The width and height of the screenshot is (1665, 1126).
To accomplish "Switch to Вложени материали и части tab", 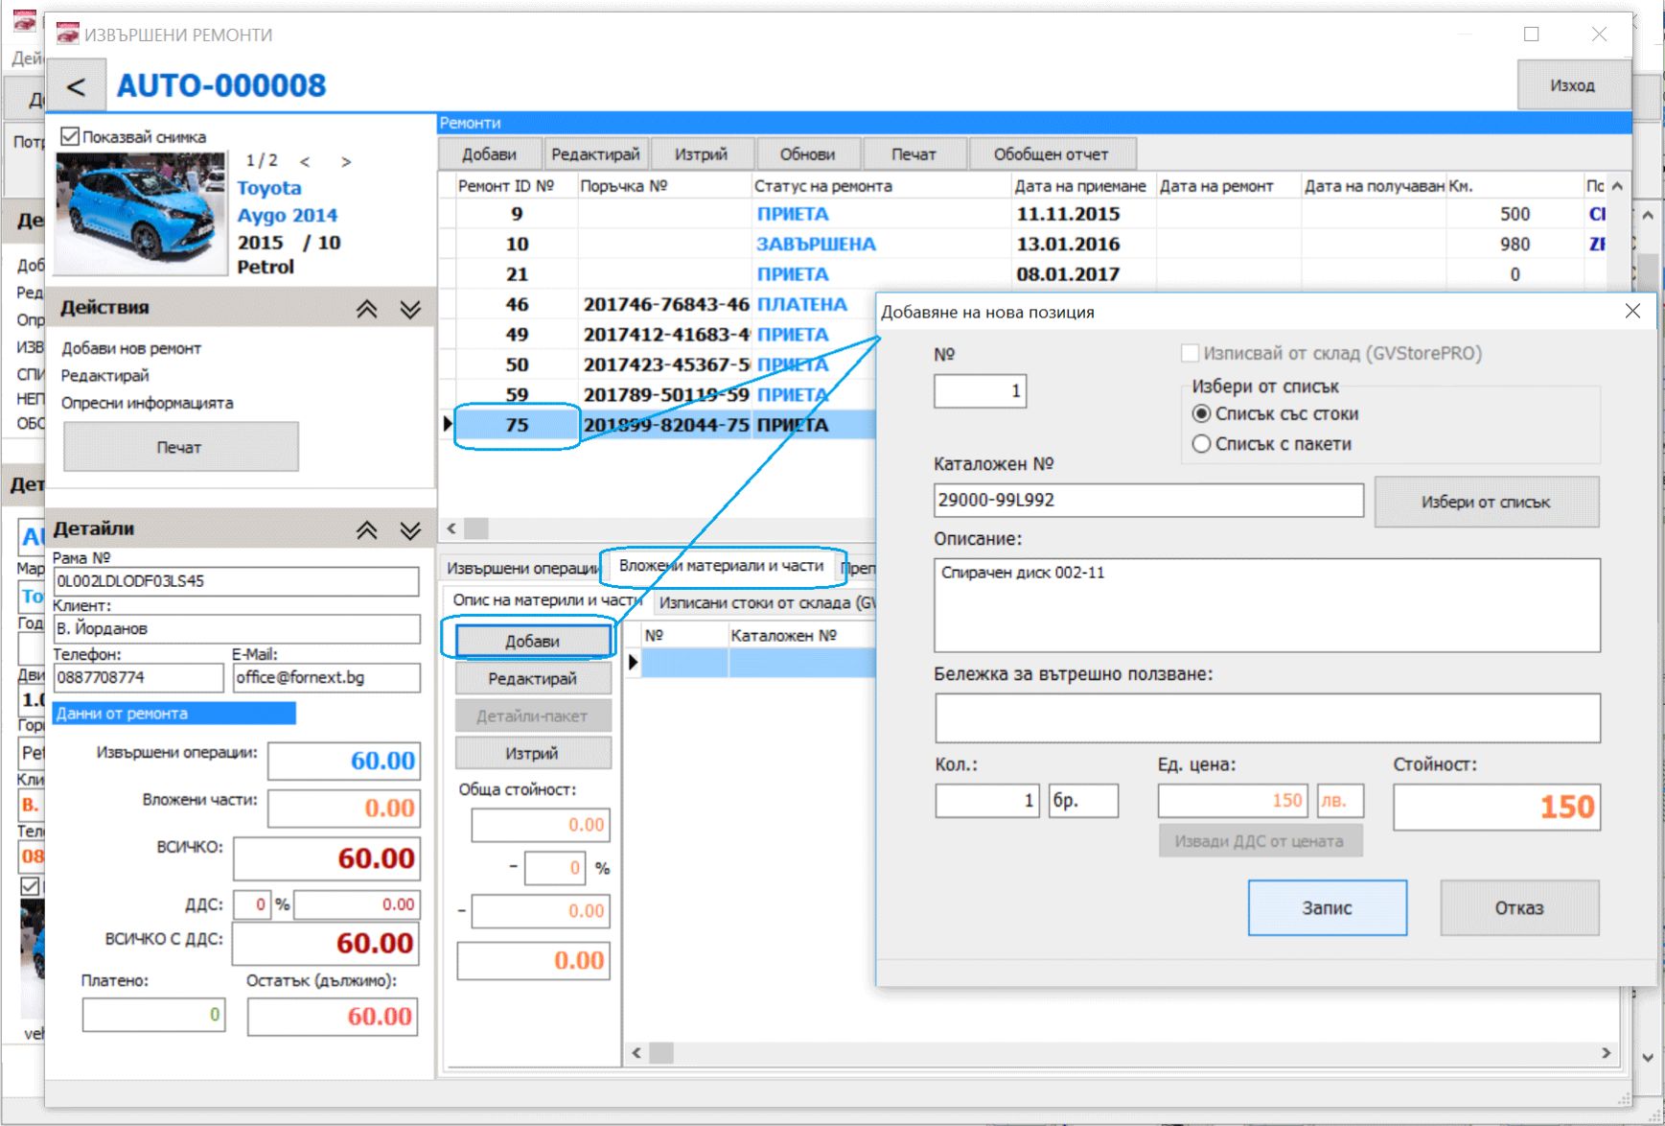I will [x=721, y=566].
